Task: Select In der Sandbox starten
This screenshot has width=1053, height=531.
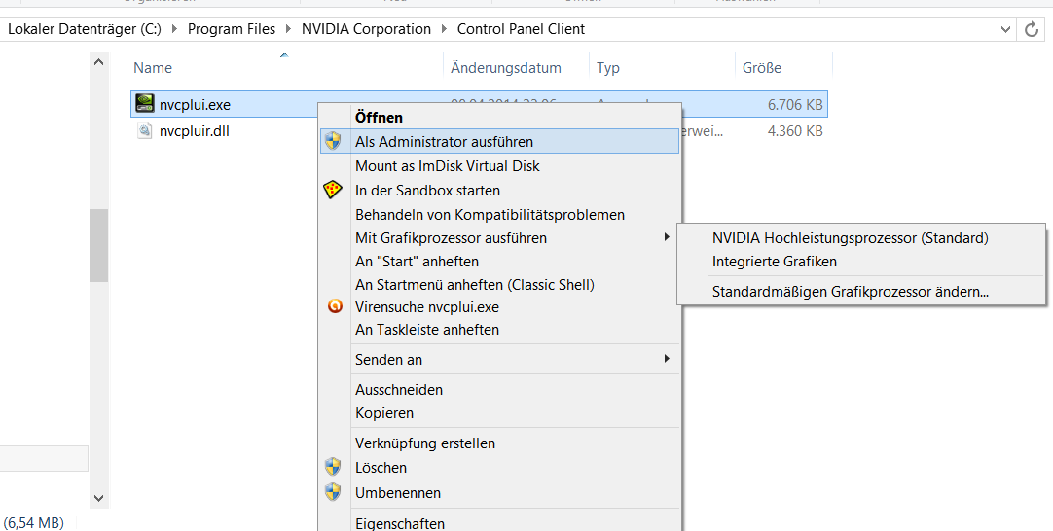Action: tap(499, 190)
